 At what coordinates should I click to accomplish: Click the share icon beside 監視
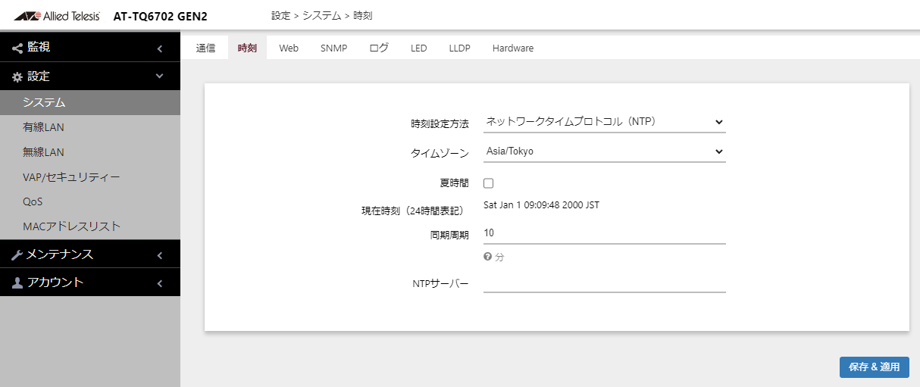(x=17, y=48)
